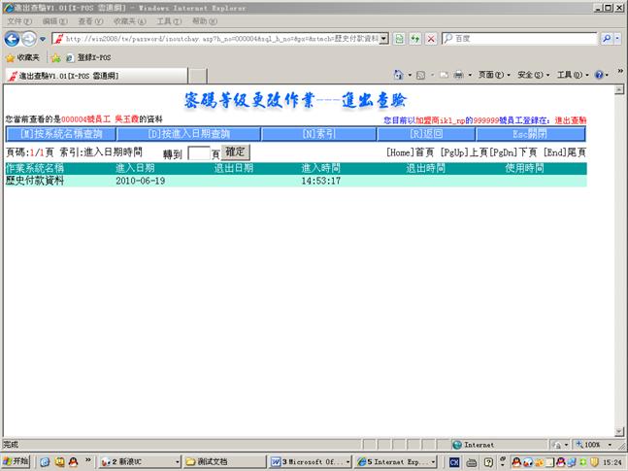Open the 文件 (File) menu

[17, 20]
